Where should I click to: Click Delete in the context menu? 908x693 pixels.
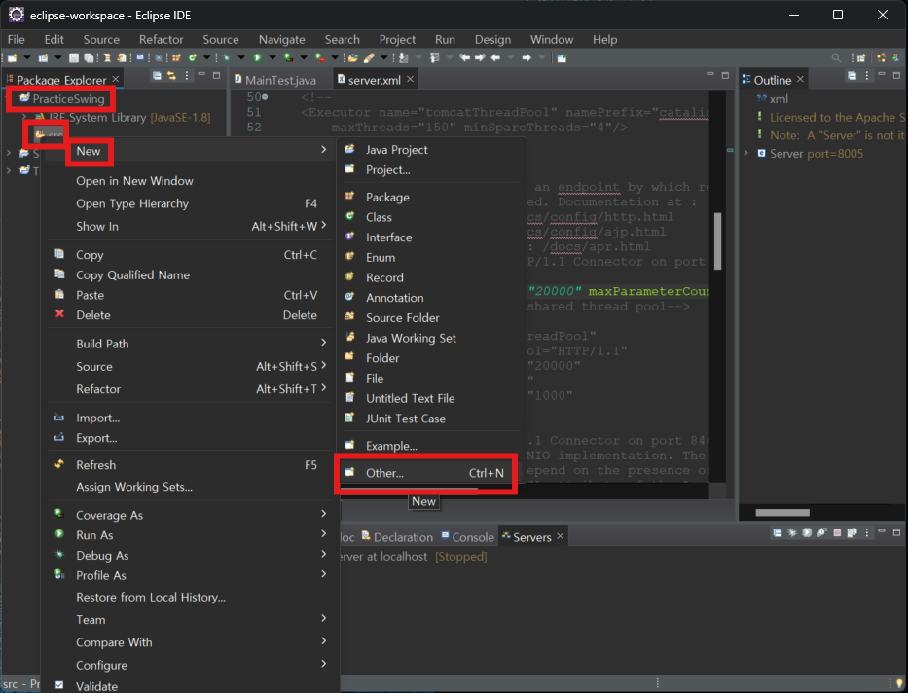coord(190,315)
